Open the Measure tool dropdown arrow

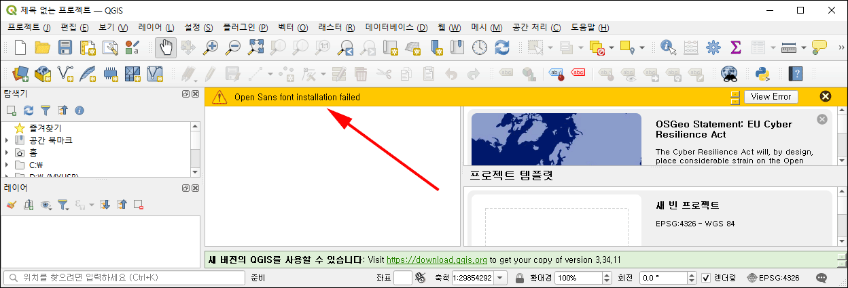point(803,47)
